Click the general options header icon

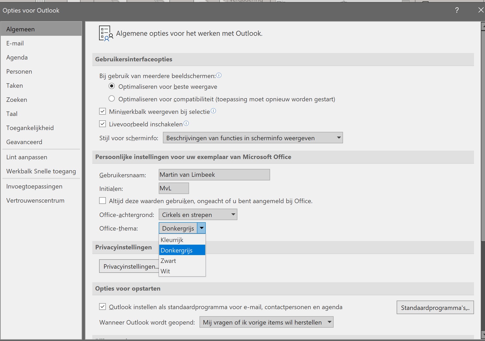[106, 33]
